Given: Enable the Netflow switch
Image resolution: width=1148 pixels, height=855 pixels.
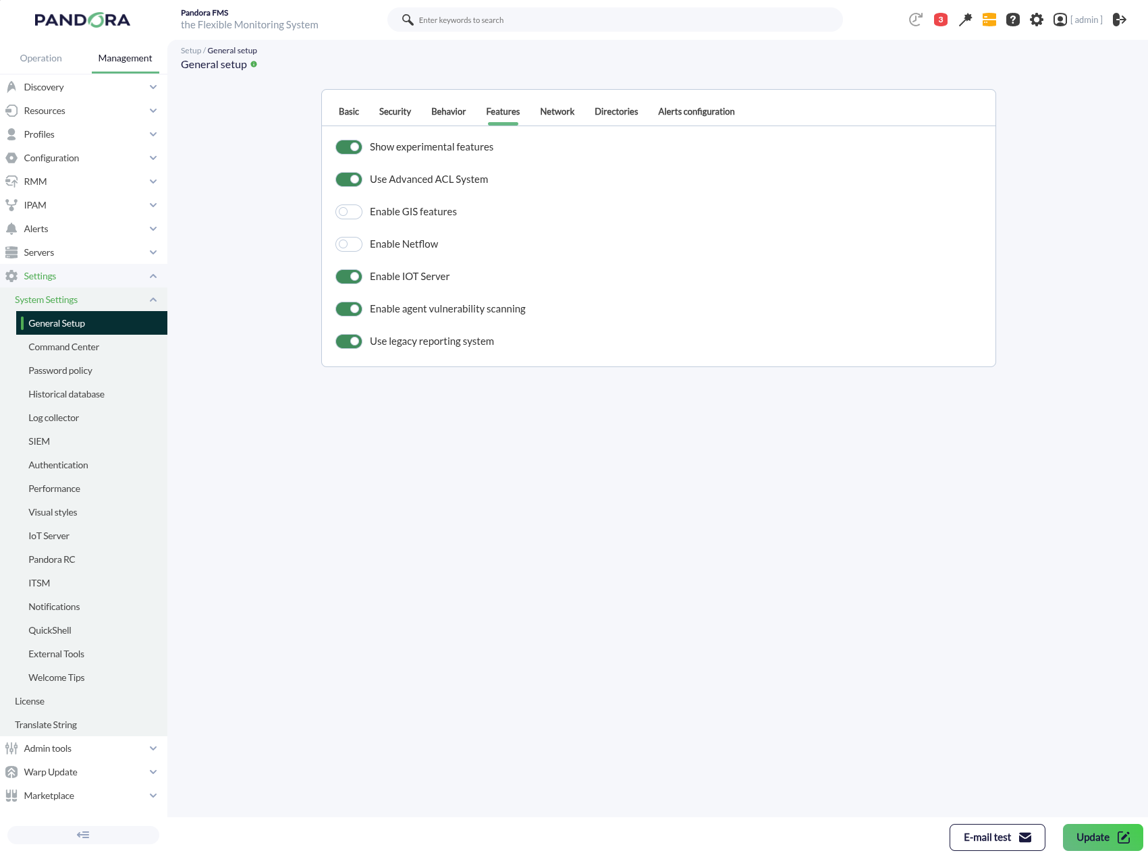Looking at the screenshot, I should [x=349, y=244].
